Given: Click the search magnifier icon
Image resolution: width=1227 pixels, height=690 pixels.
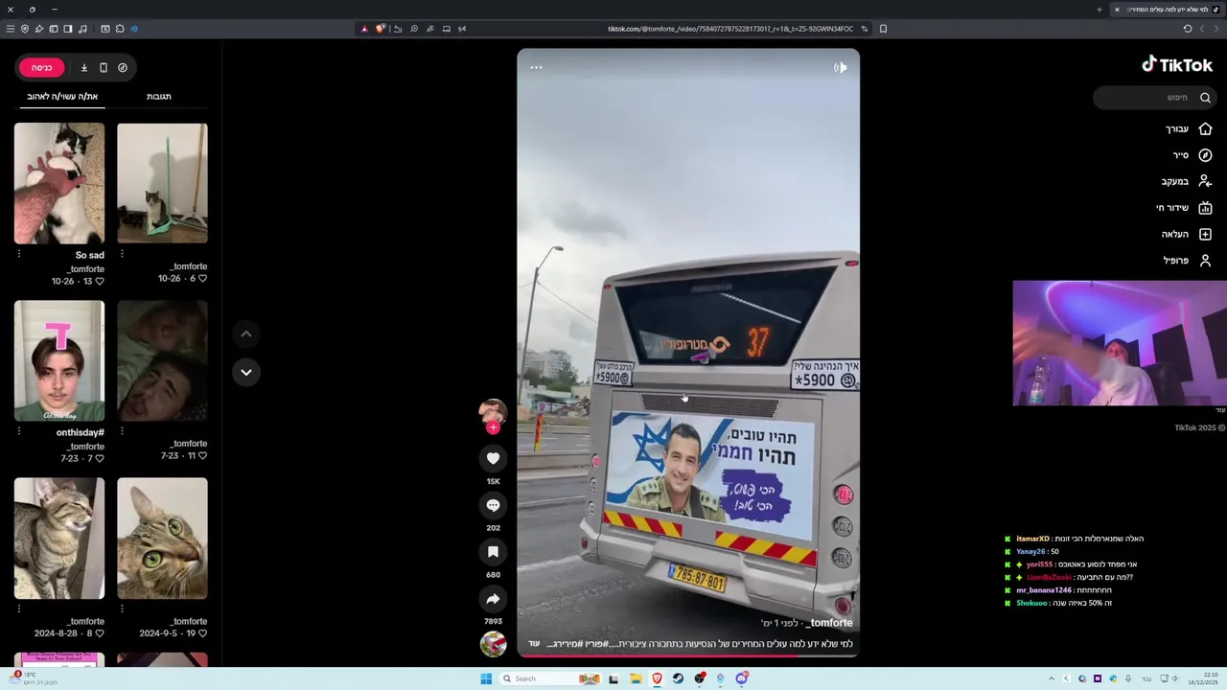Looking at the screenshot, I should pos(1205,97).
